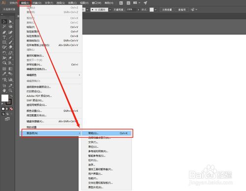Viewport: 246px width, 191px height.
Task: Open the Change Screen Mode button
Action: click(7, 119)
